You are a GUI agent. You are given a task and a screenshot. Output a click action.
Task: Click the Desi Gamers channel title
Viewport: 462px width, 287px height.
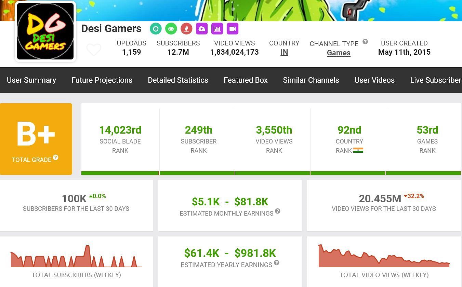pyautogui.click(x=111, y=29)
